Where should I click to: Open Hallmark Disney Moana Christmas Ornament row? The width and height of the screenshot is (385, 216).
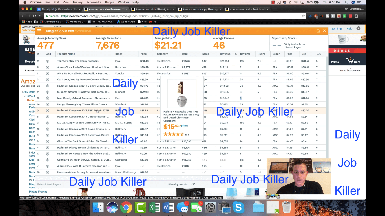tap(84, 147)
